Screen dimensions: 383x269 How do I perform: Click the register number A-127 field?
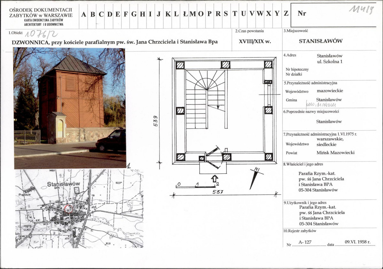tap(305, 242)
